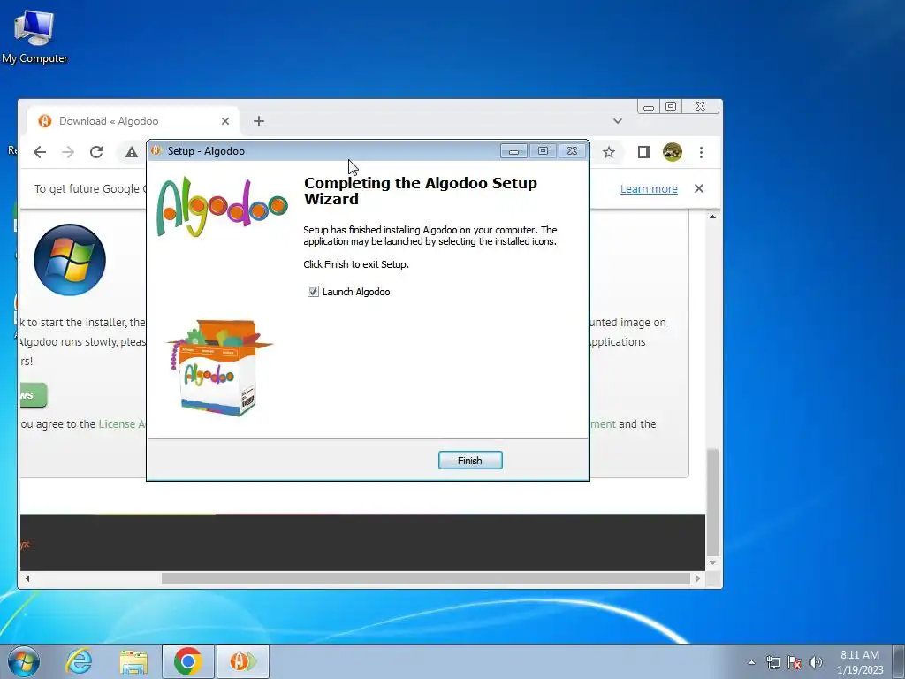Click the horizontal scrollbar right arrow

tap(698, 578)
